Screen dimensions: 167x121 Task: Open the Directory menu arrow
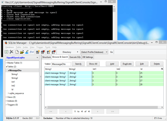tap(78, 52)
